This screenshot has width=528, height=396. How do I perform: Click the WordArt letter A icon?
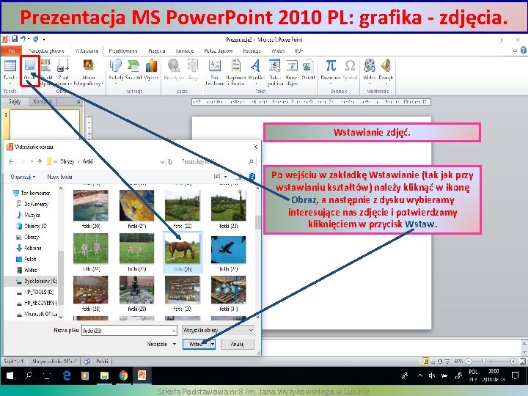coord(256,65)
